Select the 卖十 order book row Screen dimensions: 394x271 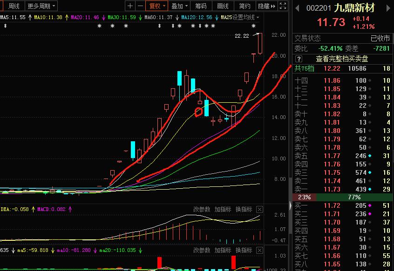[342, 114]
